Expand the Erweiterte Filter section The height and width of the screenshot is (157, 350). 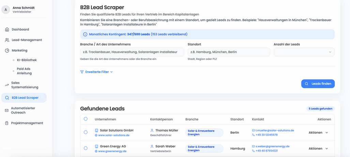[x=96, y=72]
